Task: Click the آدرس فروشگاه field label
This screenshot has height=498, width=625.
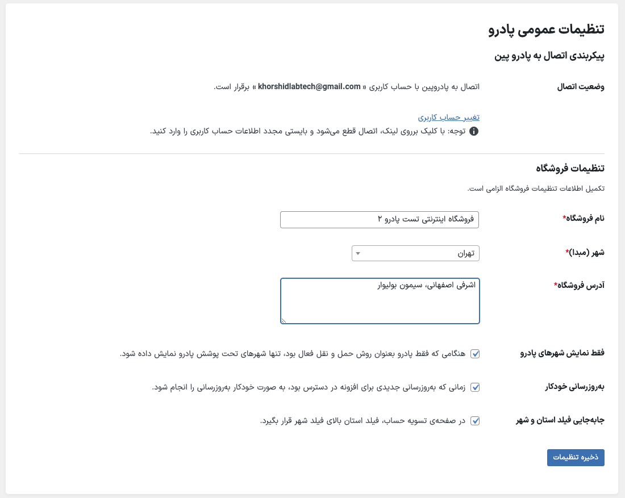Action: coord(579,285)
